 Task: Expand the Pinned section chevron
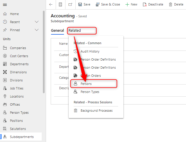(x=37, y=30)
